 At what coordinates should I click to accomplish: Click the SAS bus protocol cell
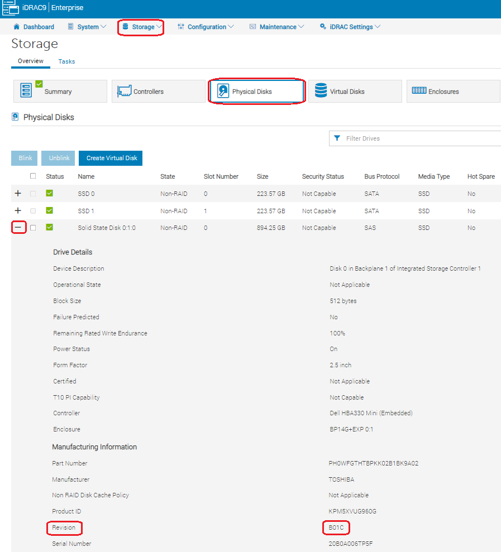click(370, 228)
